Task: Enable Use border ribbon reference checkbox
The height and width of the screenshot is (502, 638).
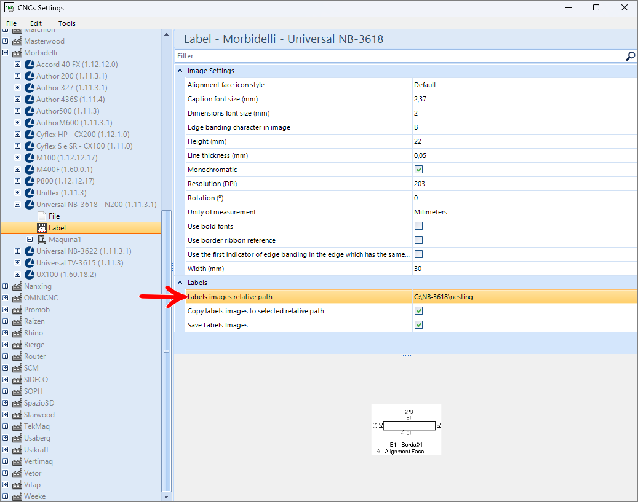Action: [x=418, y=240]
